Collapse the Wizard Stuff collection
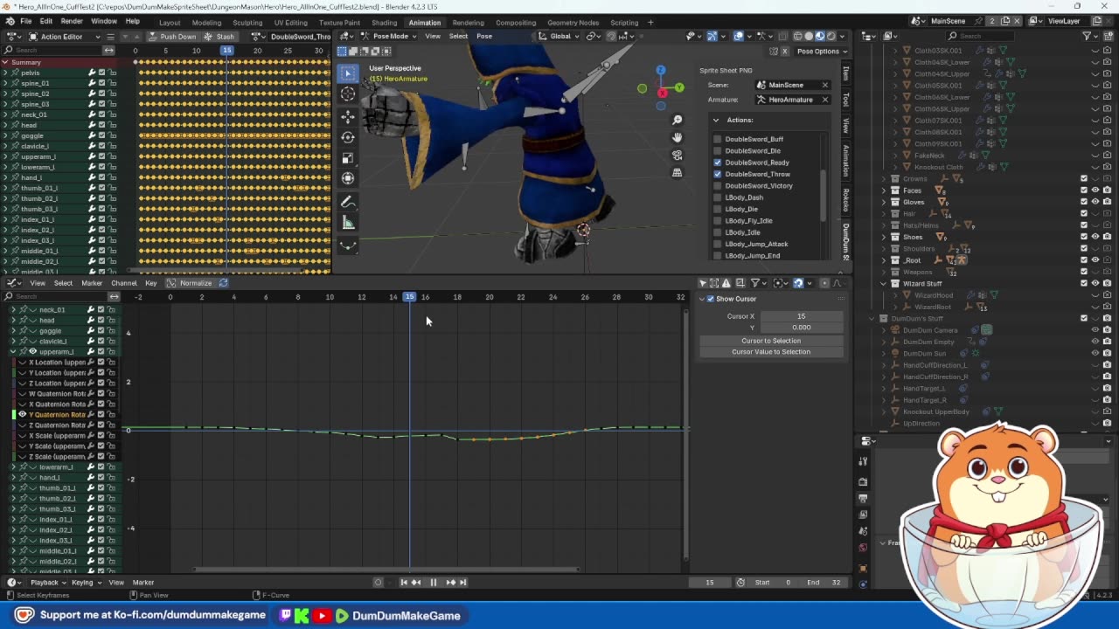 click(x=884, y=283)
